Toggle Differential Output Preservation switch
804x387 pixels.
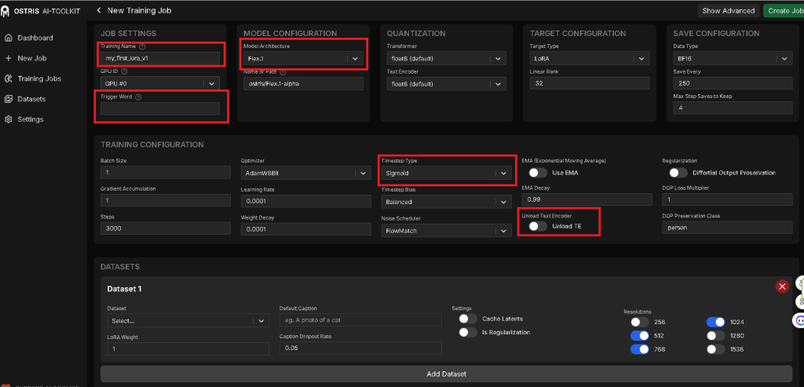pos(678,173)
